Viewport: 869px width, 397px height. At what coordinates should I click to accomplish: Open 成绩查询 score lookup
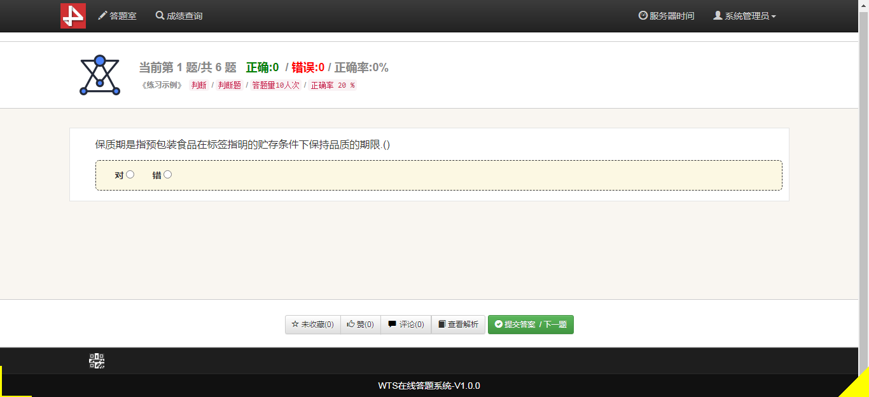[x=179, y=16]
